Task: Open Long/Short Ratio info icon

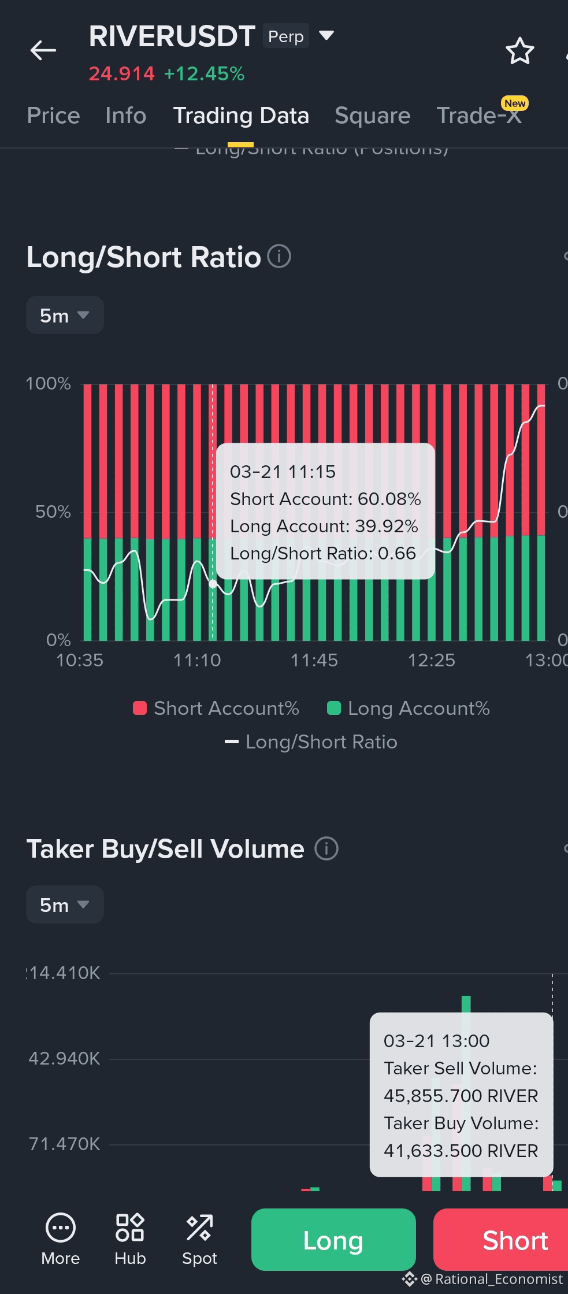Action: (279, 256)
